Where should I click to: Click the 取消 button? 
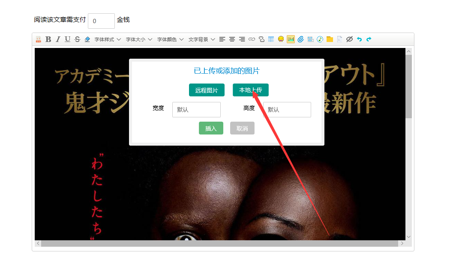(242, 128)
